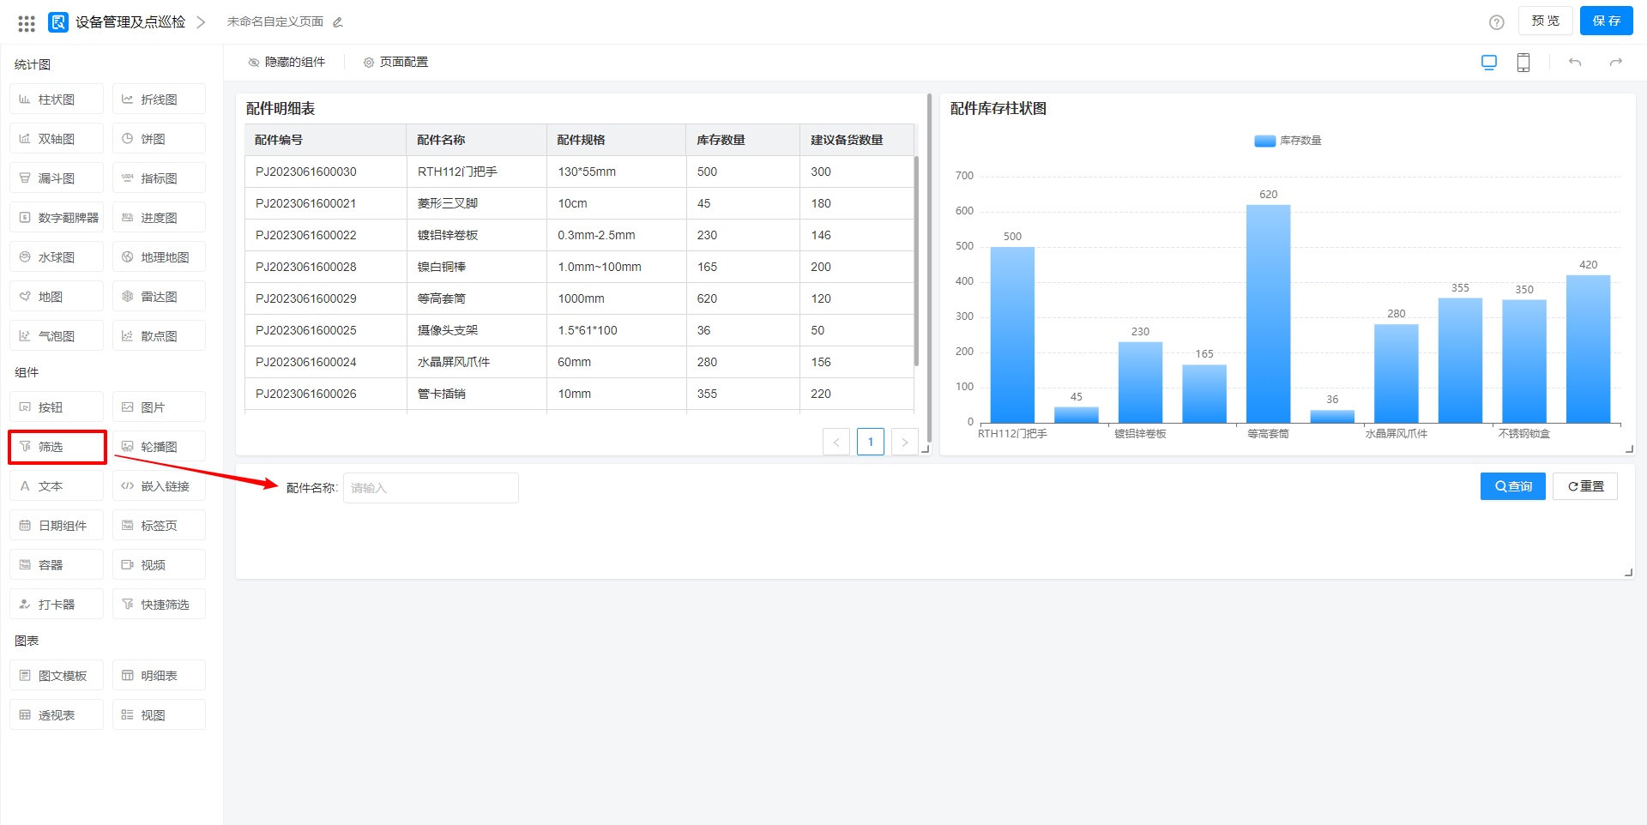Toggle the 库存数量 legend series

1288,141
